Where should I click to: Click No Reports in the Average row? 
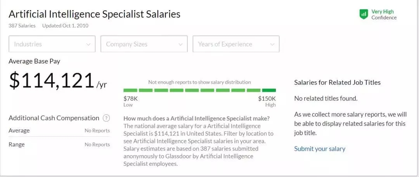click(x=97, y=131)
